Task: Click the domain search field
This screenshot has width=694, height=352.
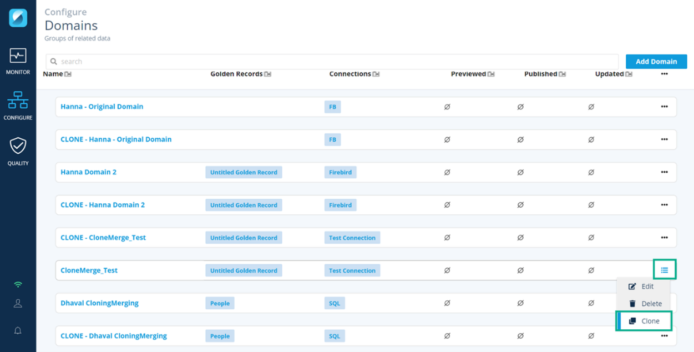Action: (x=333, y=62)
